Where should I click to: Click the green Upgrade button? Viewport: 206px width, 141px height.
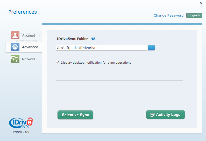click(x=194, y=15)
